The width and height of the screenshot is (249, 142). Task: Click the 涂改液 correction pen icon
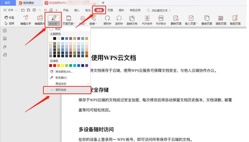[x=54, y=18]
